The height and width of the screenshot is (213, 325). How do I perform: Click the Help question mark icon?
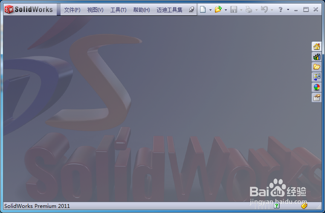click(x=280, y=9)
